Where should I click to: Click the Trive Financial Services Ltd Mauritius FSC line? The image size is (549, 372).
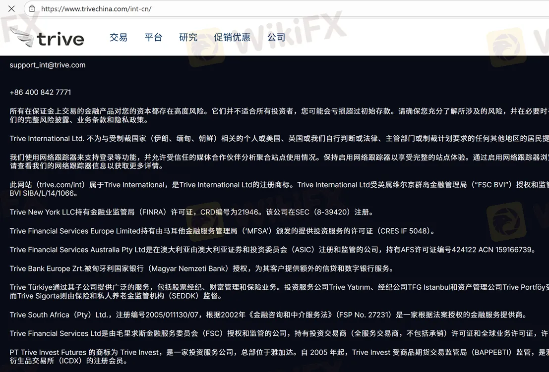point(279,333)
